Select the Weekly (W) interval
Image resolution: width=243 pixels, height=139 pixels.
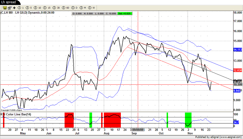click(x=92, y=8)
